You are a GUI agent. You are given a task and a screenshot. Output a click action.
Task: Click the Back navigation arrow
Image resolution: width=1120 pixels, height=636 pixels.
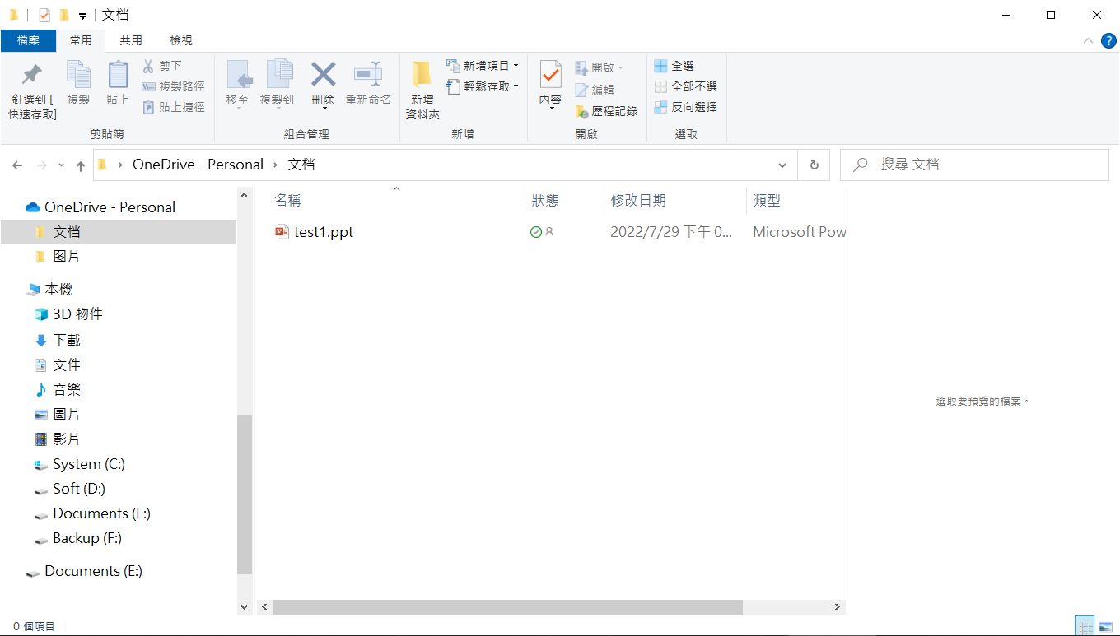[x=17, y=165]
